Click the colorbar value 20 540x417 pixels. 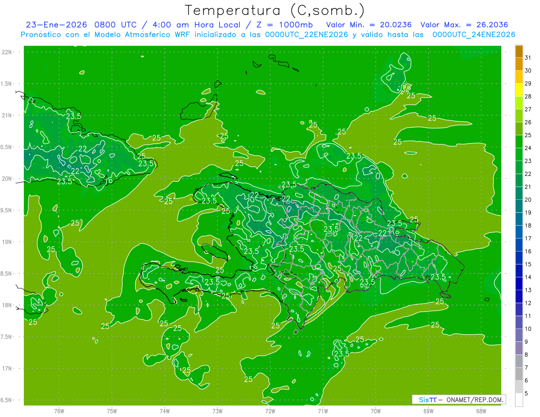pos(528,200)
